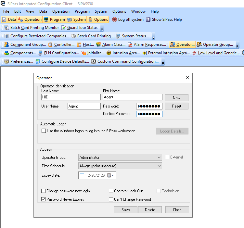Click the Last Name input field
The width and height of the screenshot is (244, 228).
71,97
